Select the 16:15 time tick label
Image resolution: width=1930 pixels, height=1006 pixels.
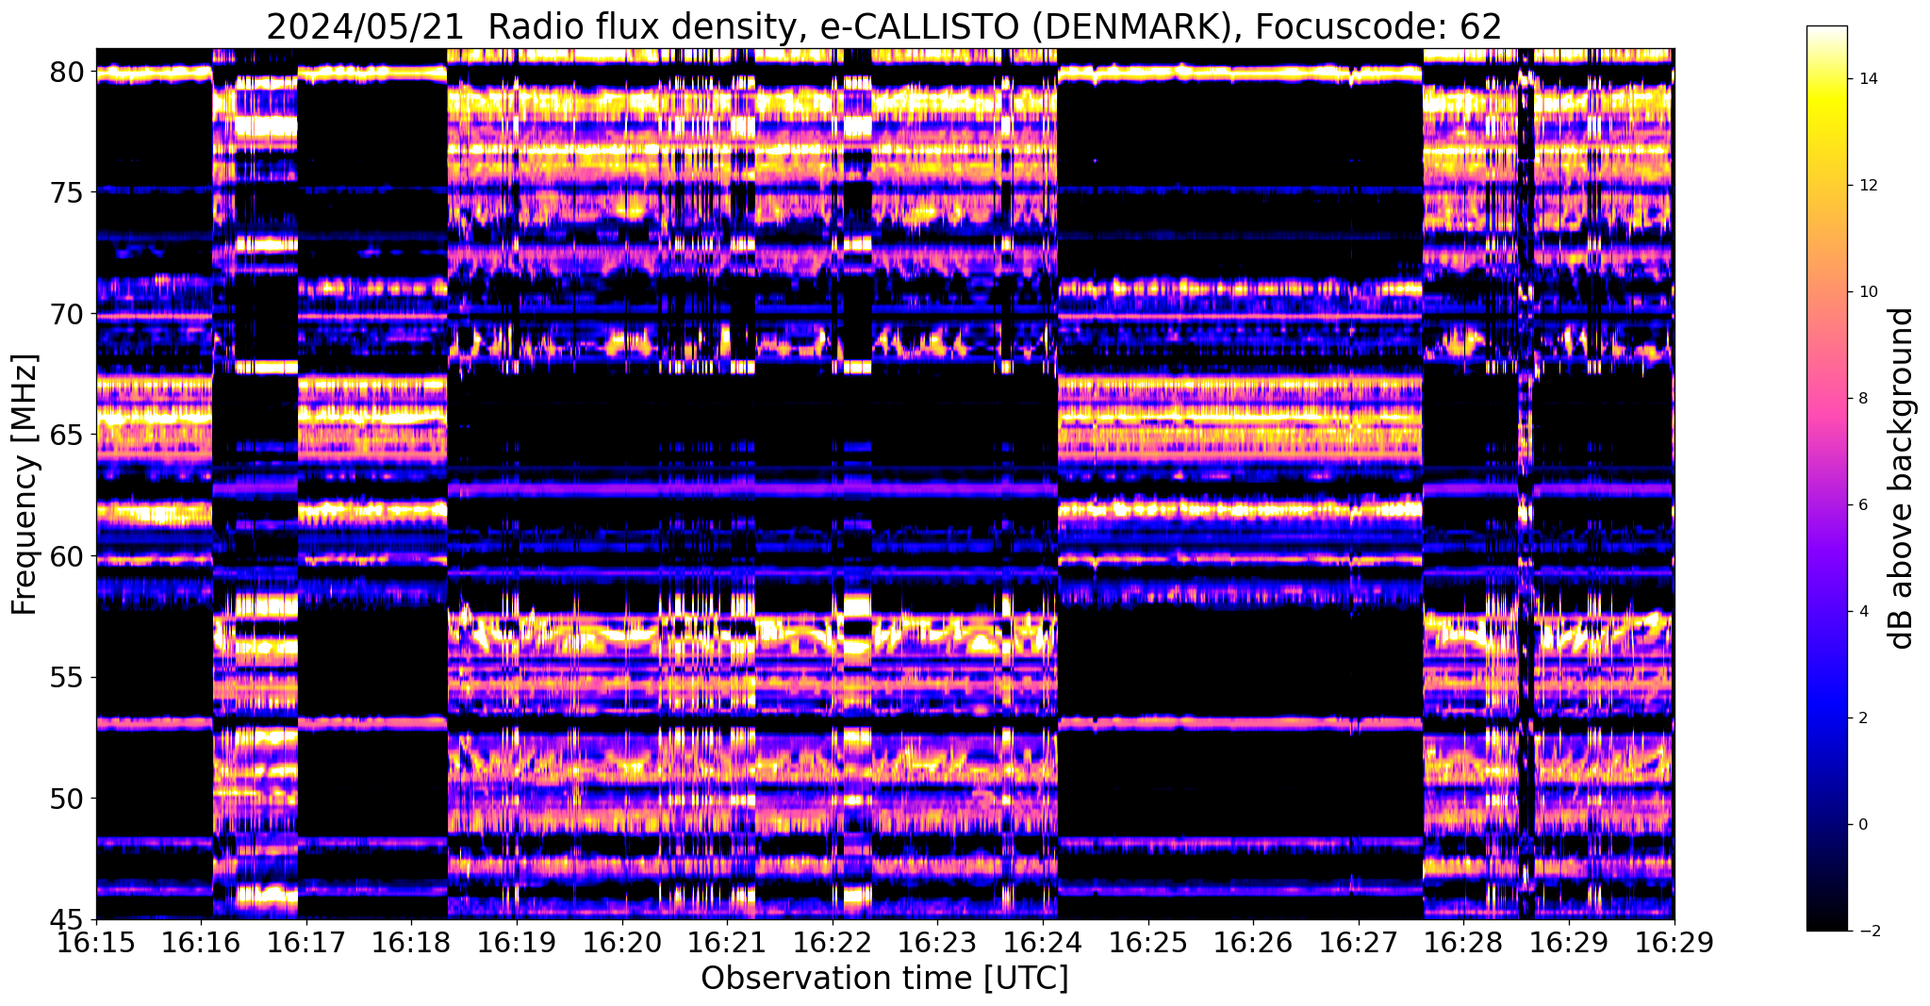pyautogui.click(x=96, y=944)
